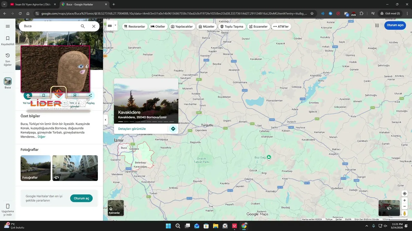Filter by Restoranlar chip
Viewport: 412px width, 231px height.
pos(135,26)
